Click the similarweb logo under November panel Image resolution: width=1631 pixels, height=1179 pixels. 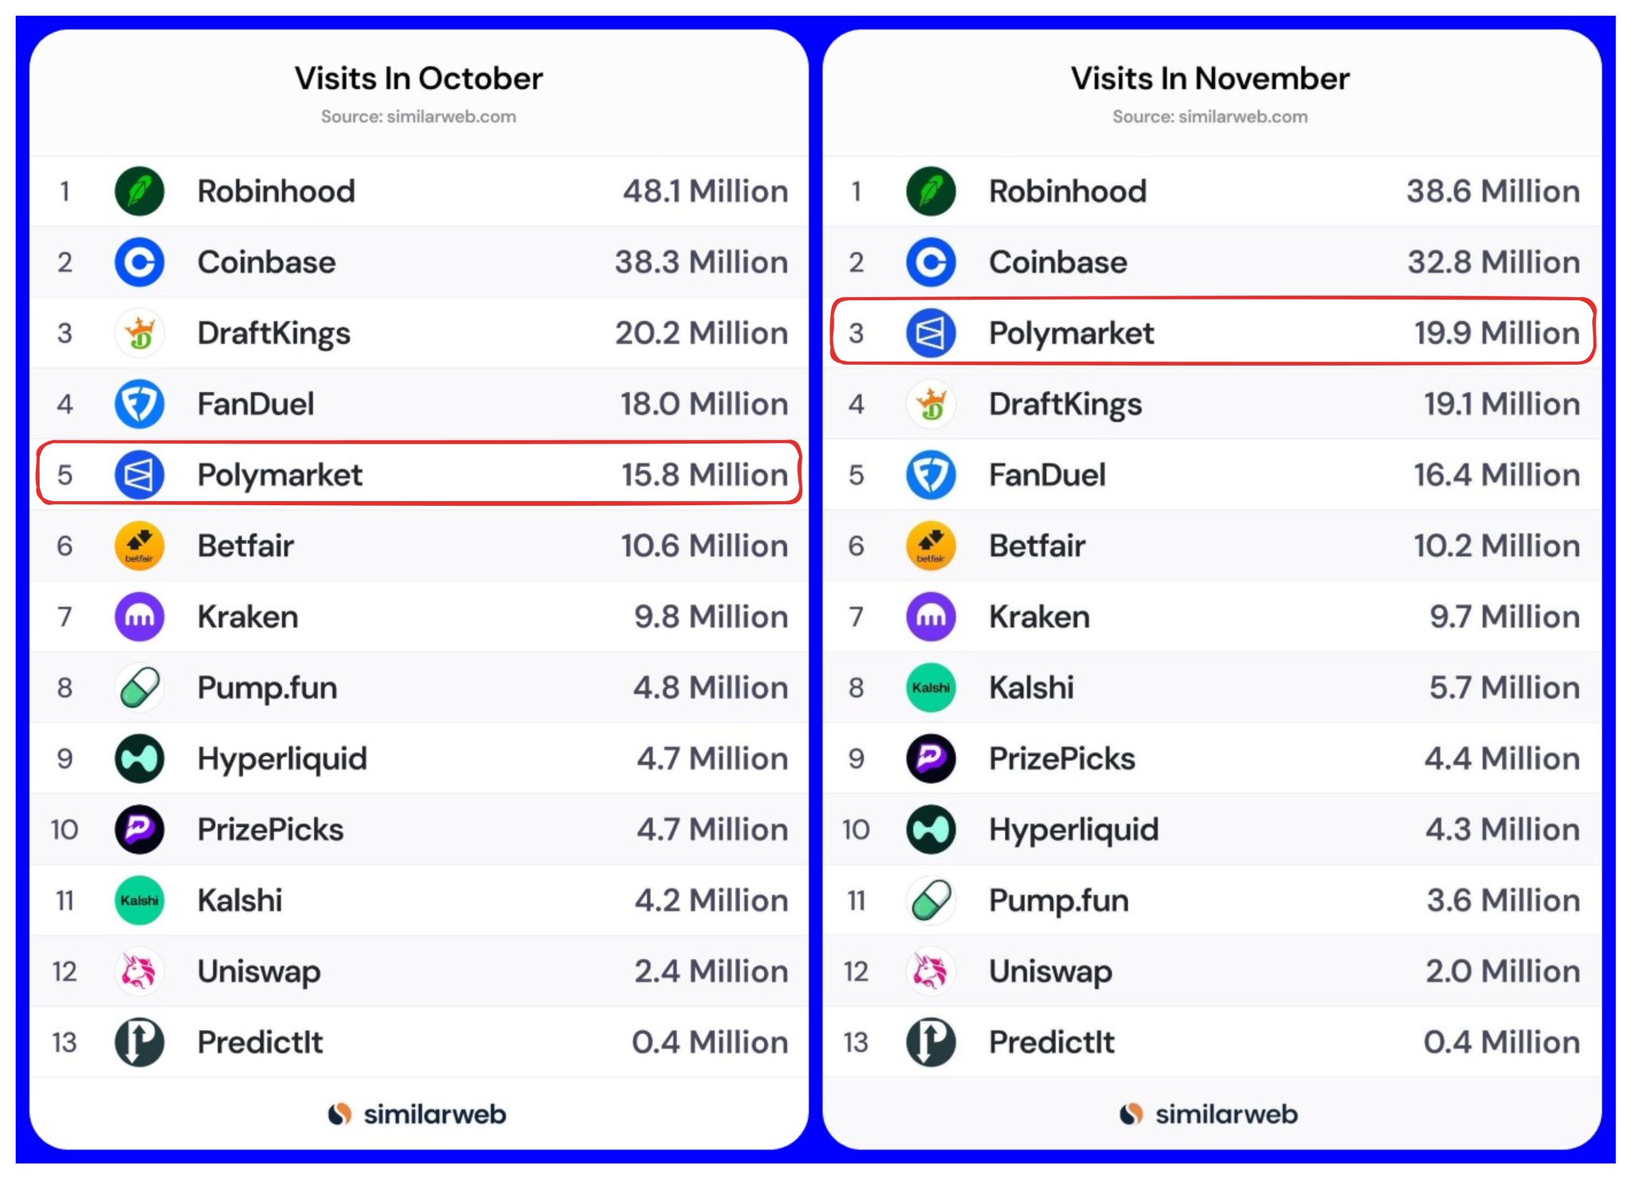pos(1209,1114)
